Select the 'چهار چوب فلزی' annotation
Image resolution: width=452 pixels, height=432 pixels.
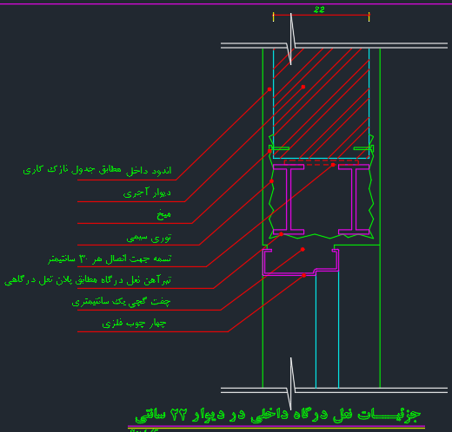pos(134,324)
